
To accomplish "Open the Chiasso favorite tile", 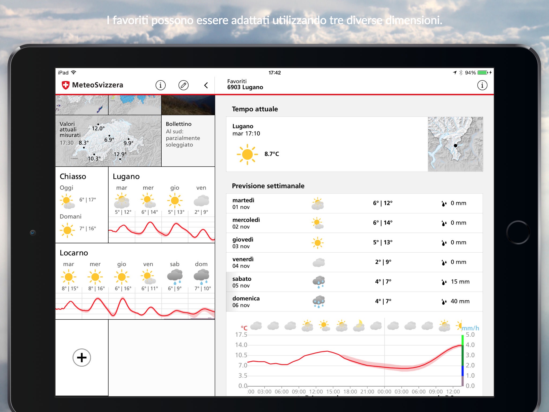I will pyautogui.click(x=82, y=205).
